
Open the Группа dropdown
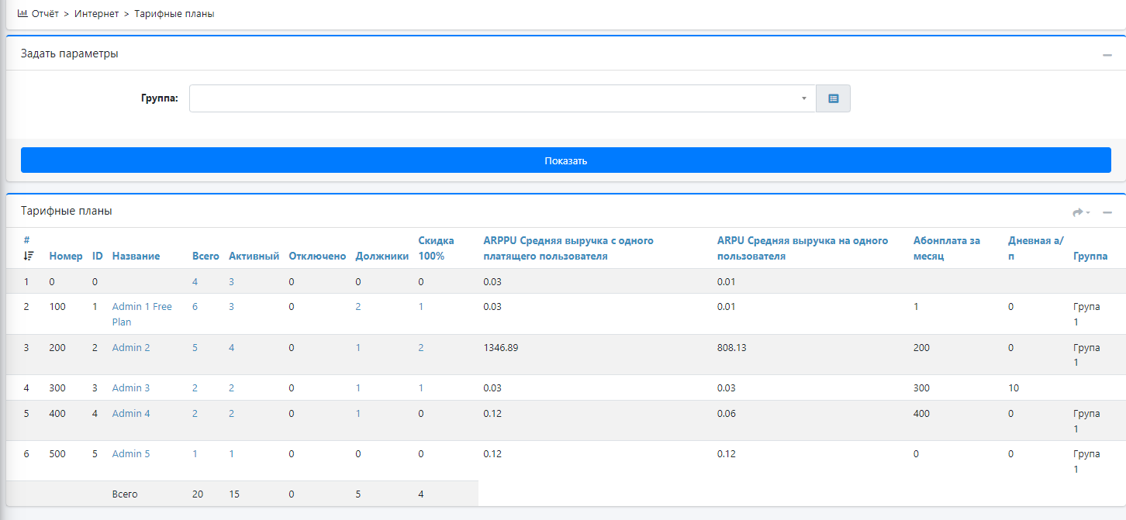tap(502, 98)
